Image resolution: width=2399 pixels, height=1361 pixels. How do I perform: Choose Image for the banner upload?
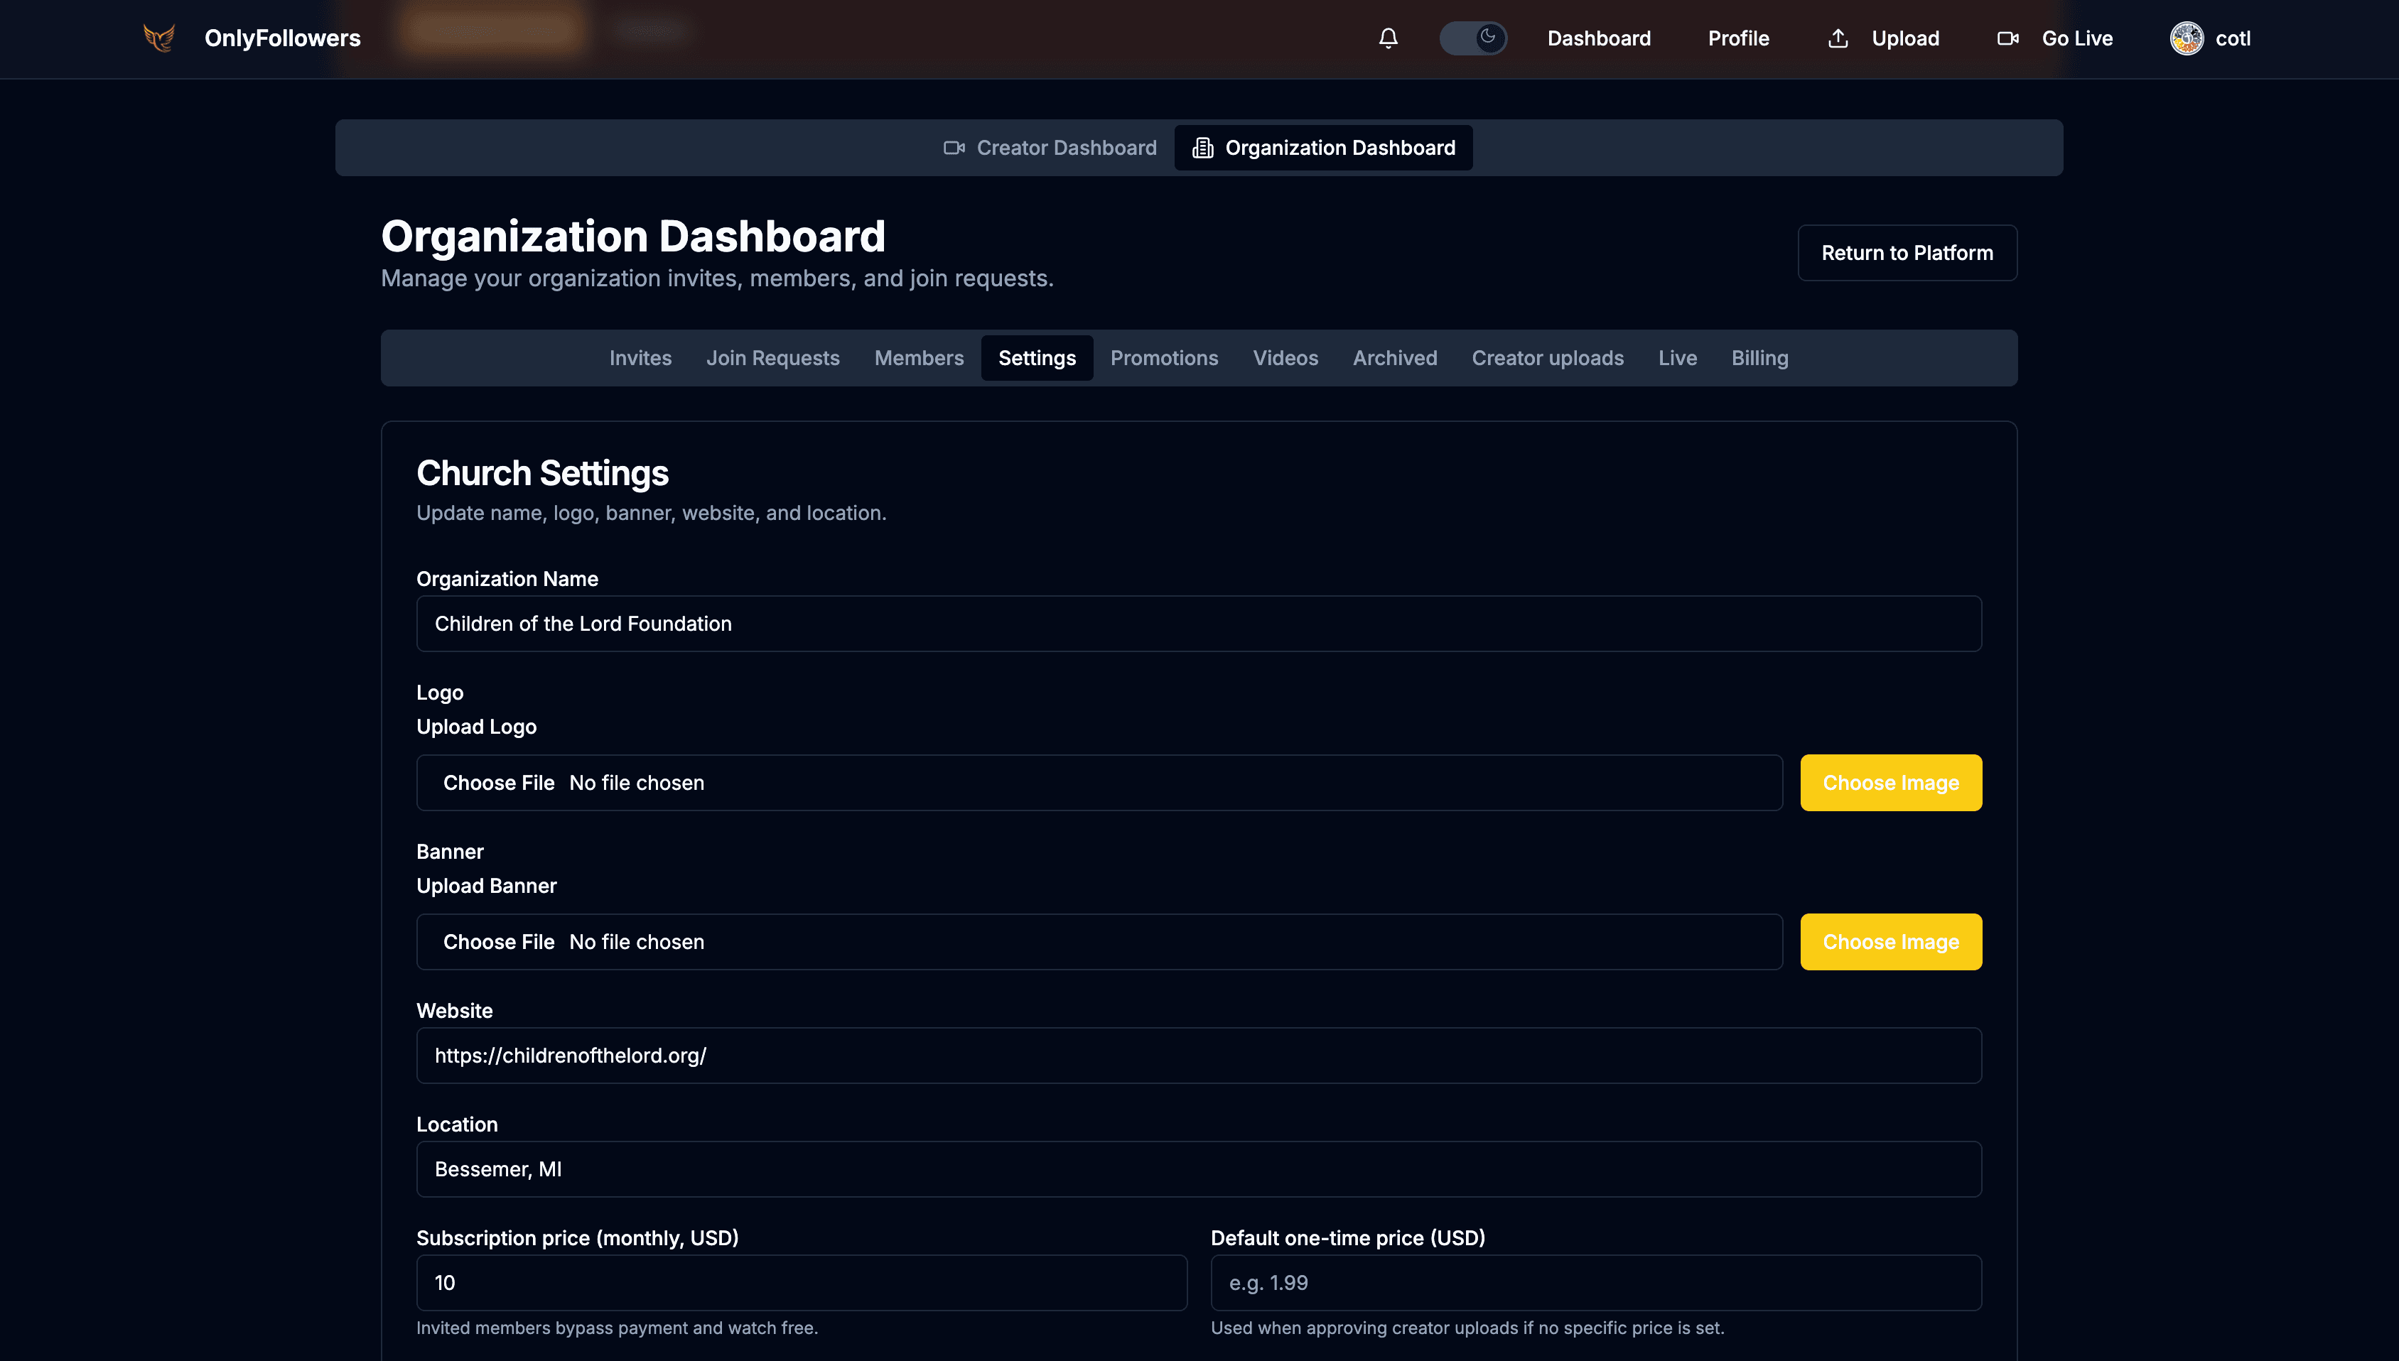[1890, 941]
